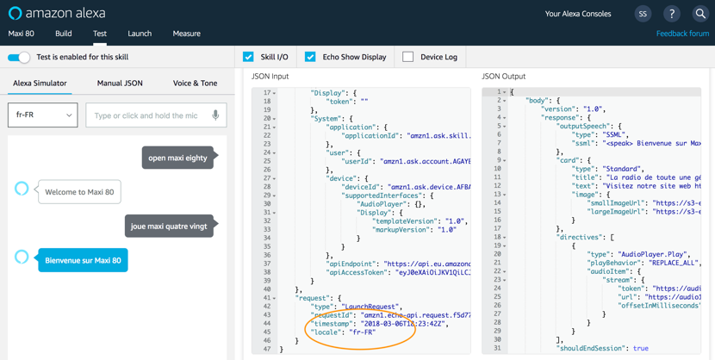Screen dimensions: 715x360
Task: Click Alexa ring icon beside Welcome to Maxi 80
Action: [x=22, y=189]
